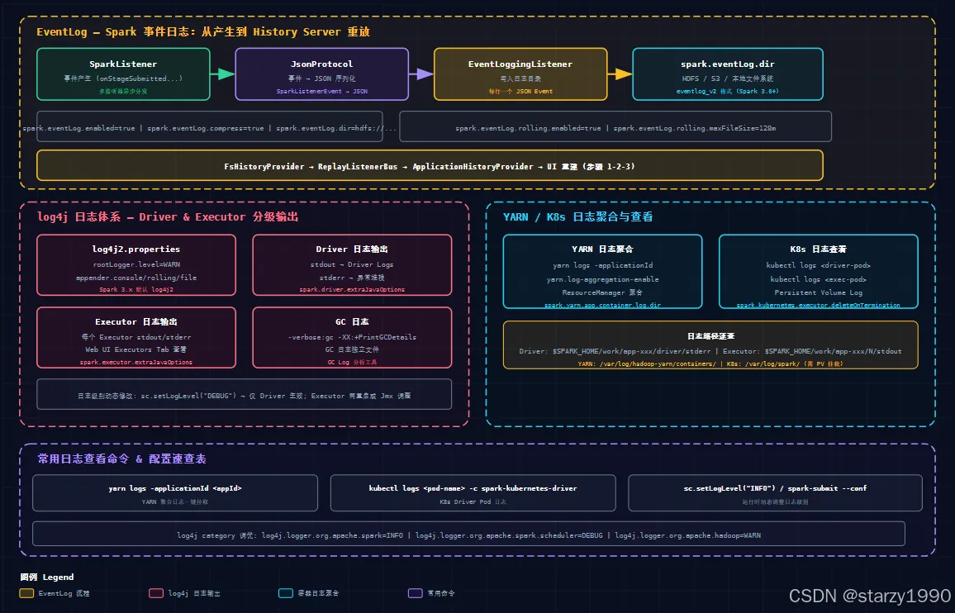Click the SparkListenerEvent → JSON caption

coord(321,92)
